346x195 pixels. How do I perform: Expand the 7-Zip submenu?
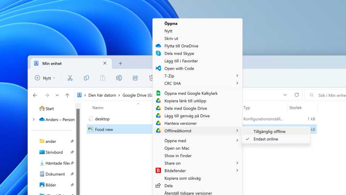coord(237,76)
